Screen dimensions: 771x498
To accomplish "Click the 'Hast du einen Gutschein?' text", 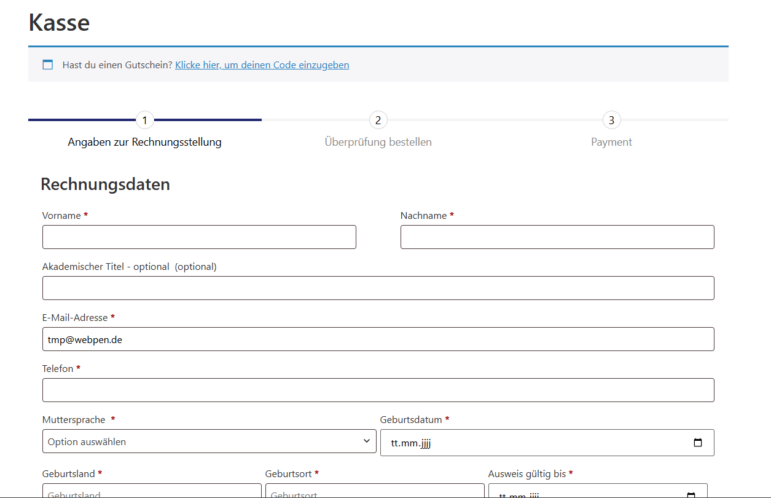I will coord(117,65).
